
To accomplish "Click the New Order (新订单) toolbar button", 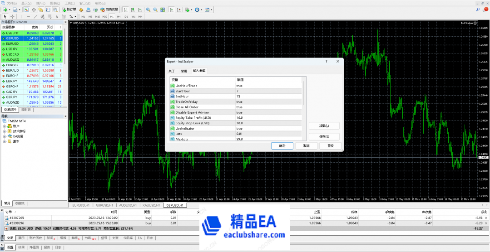I will click(x=69, y=10).
